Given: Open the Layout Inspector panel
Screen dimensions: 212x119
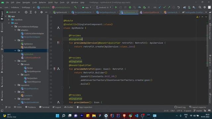Looking at the screenshot, I should pos(198,107).
